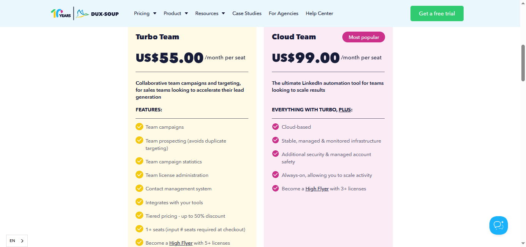526x247 pixels.
Task: Open the Help Center page
Action: coord(319,13)
